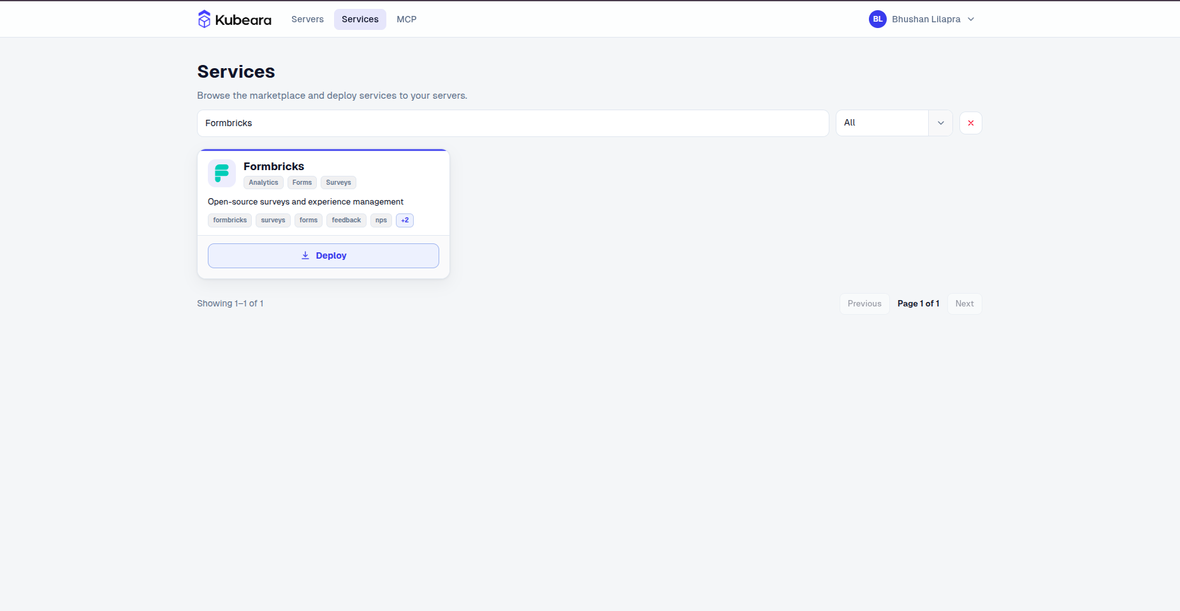Viewport: 1180px width, 611px height.
Task: Go to the Next page
Action: point(965,304)
